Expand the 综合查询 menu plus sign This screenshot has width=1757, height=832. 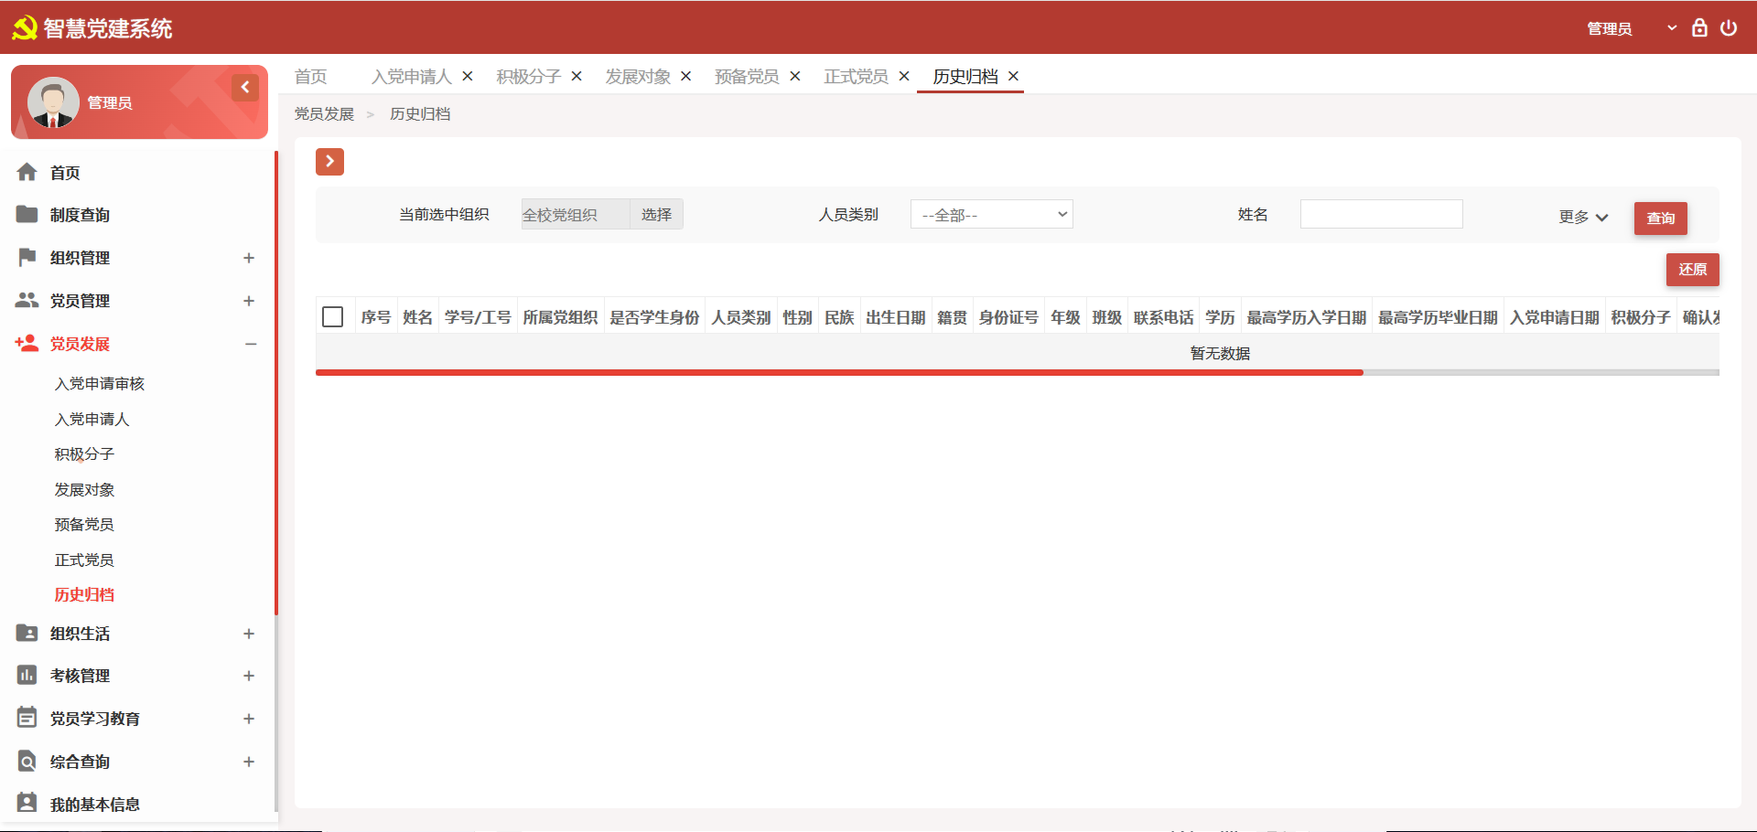tap(249, 762)
